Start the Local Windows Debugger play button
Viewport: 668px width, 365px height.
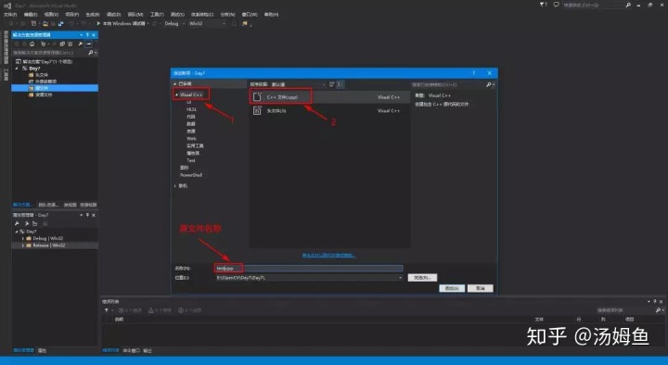(x=98, y=23)
